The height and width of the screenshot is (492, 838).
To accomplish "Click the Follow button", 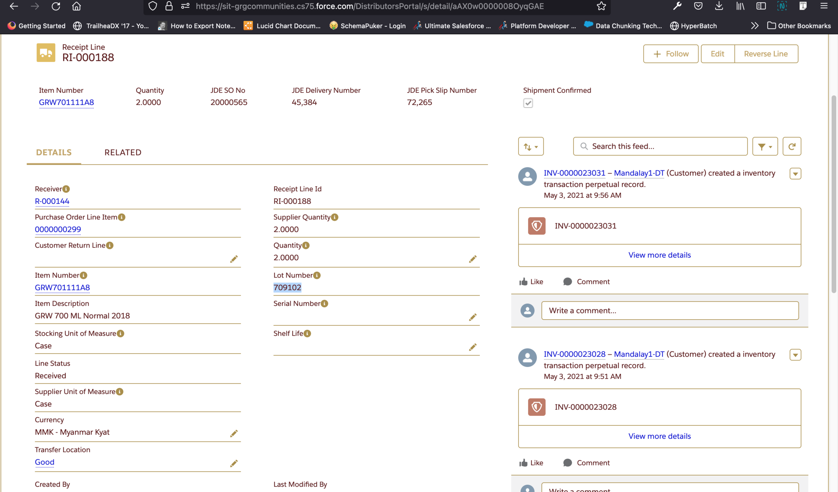I will [x=670, y=54].
